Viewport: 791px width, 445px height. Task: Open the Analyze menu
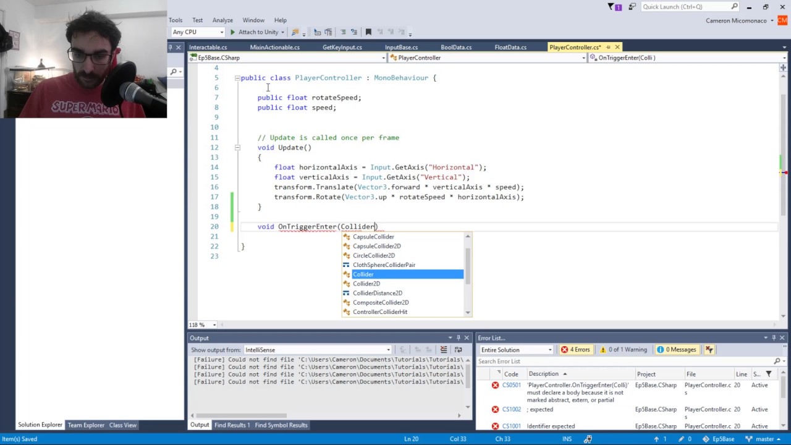[222, 20]
